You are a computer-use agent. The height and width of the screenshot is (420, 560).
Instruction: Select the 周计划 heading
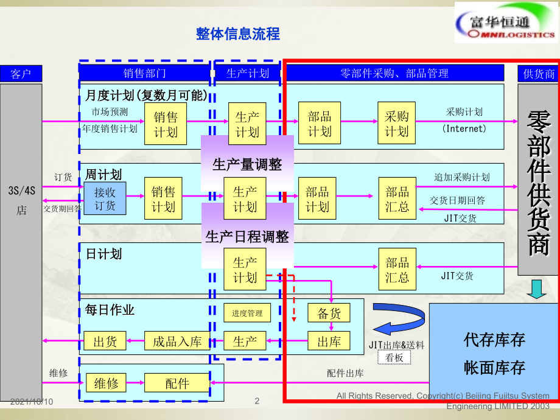coord(103,174)
